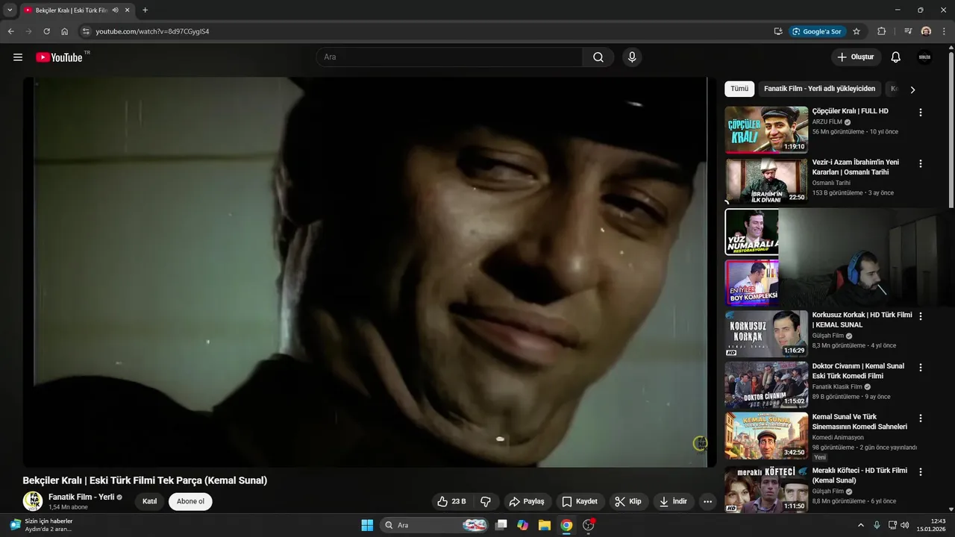Bookmark this page with the star icon
The height and width of the screenshot is (537, 955).
tap(857, 31)
